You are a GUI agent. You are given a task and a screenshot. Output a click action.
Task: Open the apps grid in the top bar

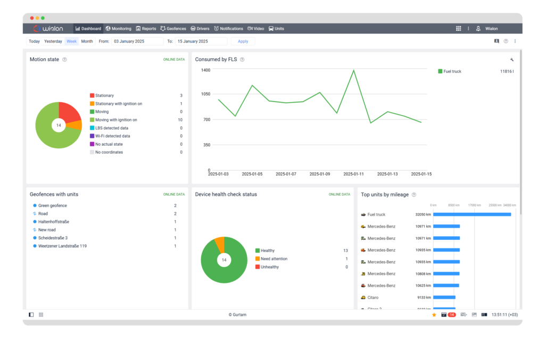458,29
